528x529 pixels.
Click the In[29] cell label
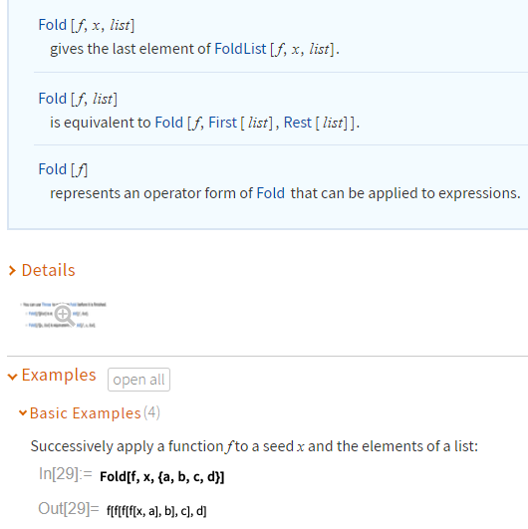66,474
